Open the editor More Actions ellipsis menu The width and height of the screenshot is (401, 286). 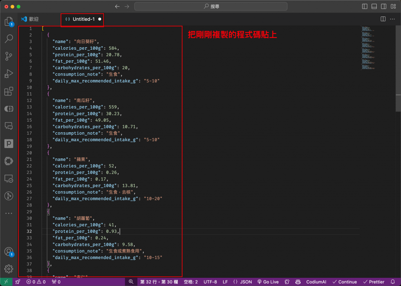click(x=392, y=19)
